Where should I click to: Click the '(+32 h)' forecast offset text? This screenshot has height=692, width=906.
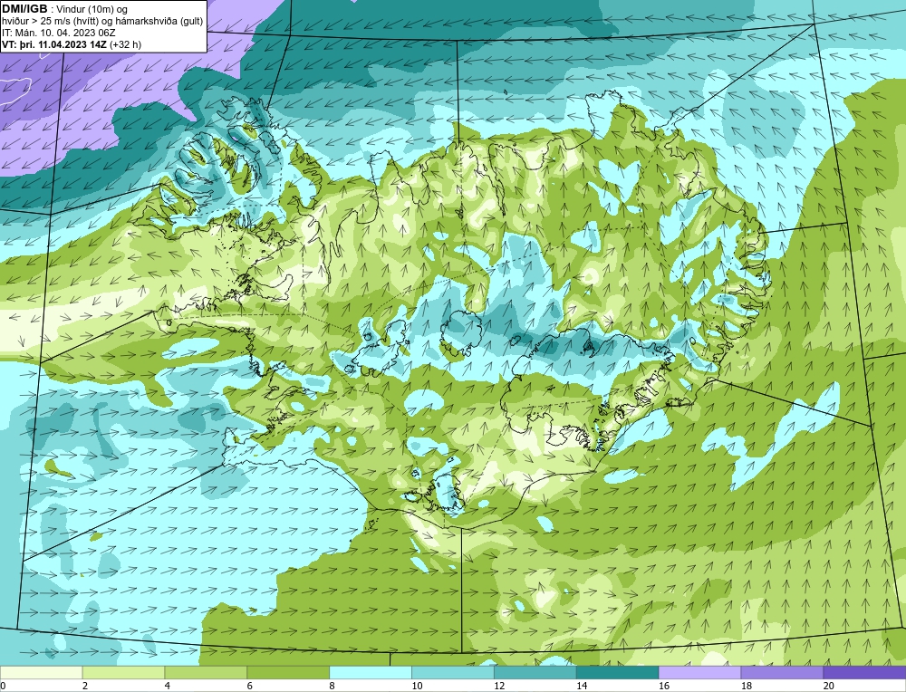tap(125, 44)
